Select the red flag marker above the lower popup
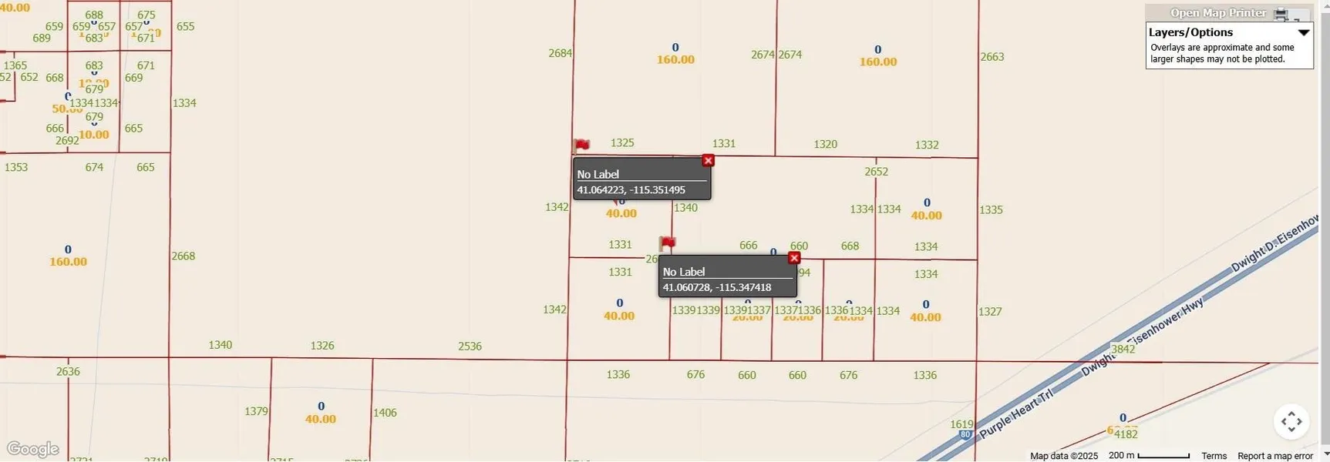This screenshot has width=1330, height=462. click(x=668, y=243)
